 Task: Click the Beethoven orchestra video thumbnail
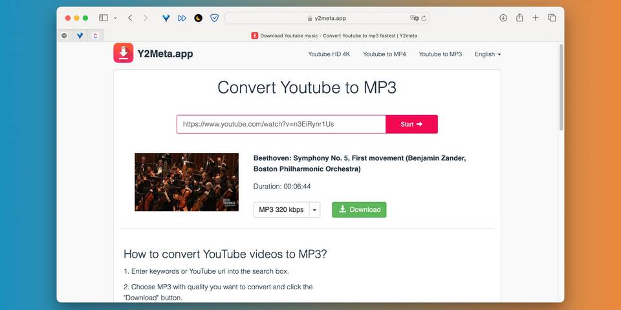(186, 182)
